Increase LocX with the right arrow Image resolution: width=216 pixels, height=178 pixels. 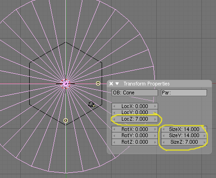[155, 106]
